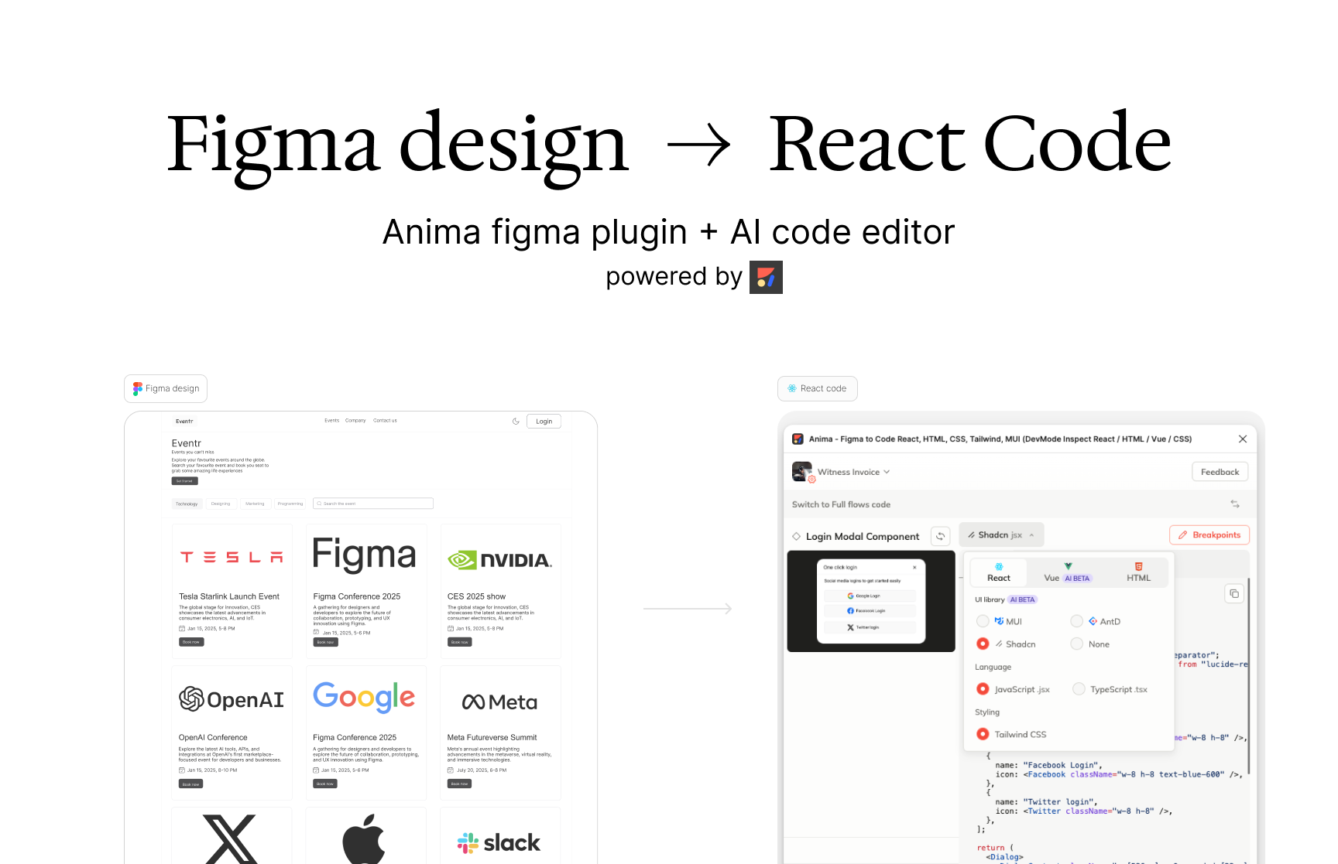Viewport: 1338px width, 864px height.
Task: Click the React code badge label
Action: 818,388
